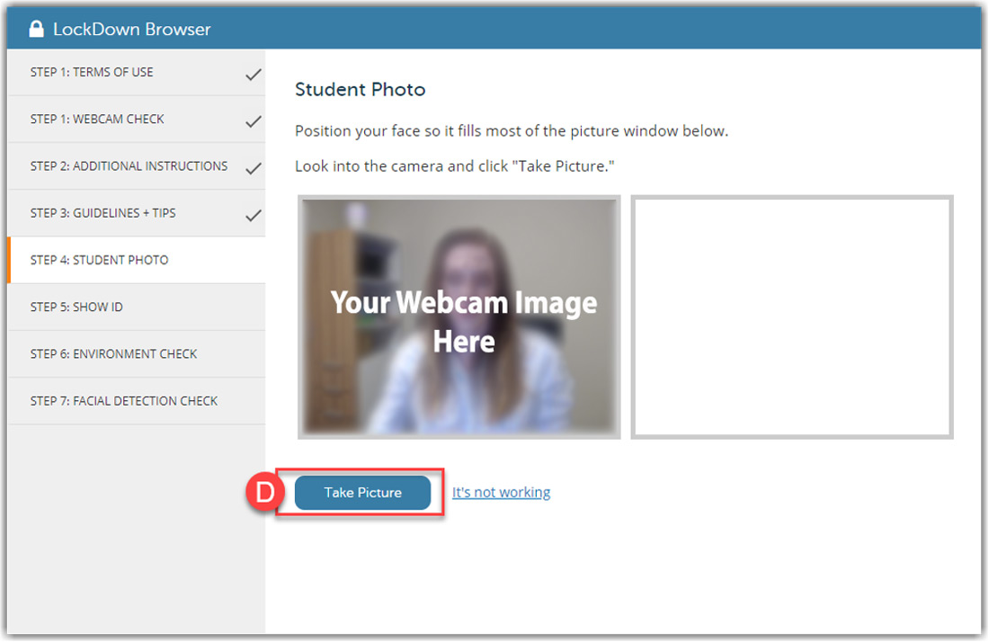
Task: Go to Step 1: Webcam Check
Action: [x=97, y=119]
